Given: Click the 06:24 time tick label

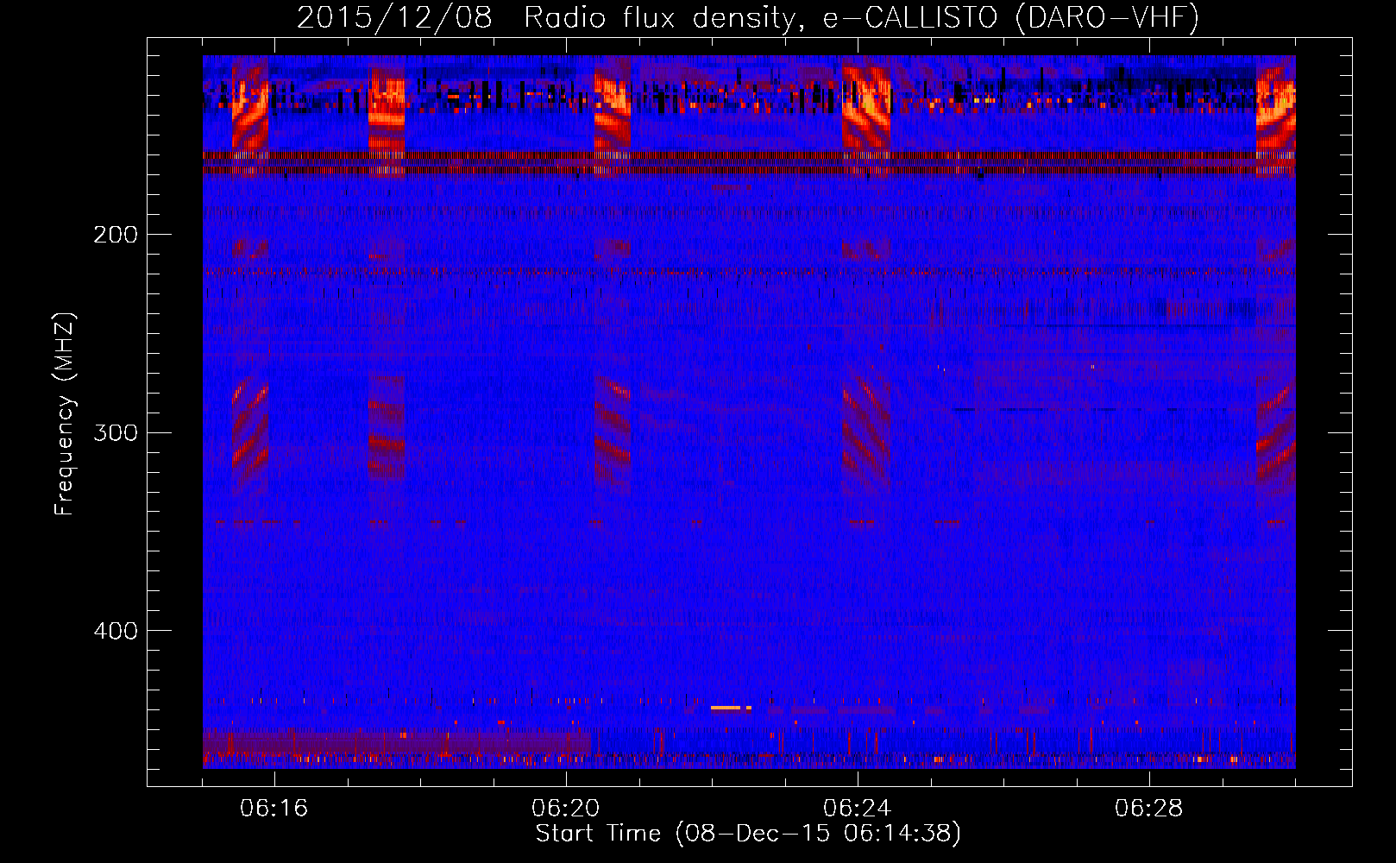Looking at the screenshot, I should pos(857,809).
